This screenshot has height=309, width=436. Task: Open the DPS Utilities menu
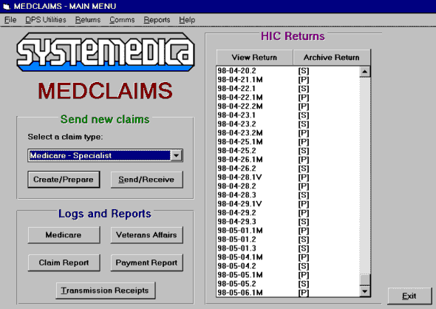(46, 20)
